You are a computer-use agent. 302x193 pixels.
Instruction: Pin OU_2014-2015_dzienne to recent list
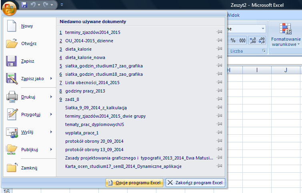[219, 40]
